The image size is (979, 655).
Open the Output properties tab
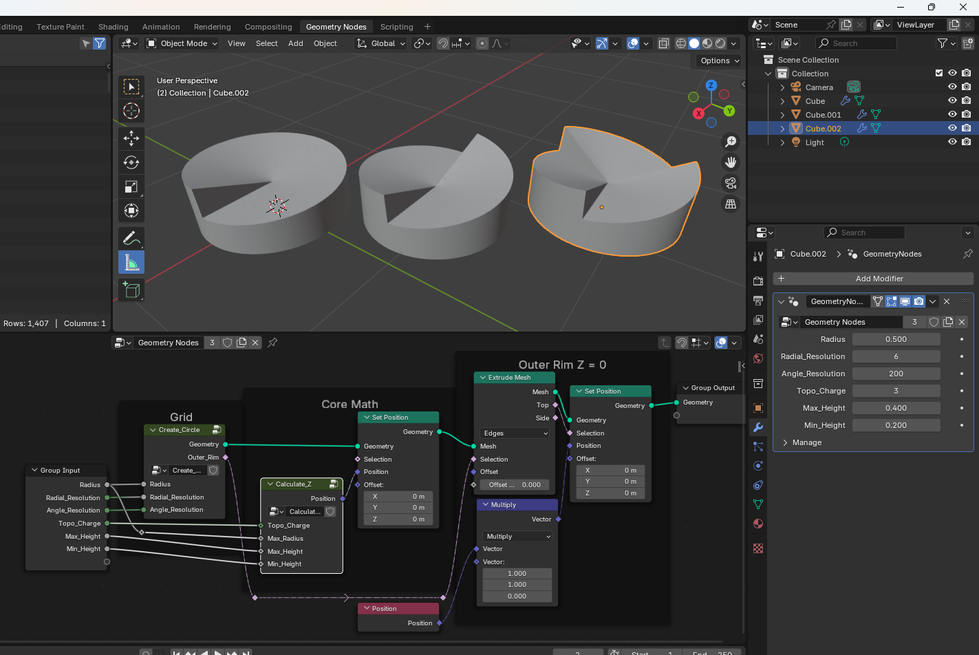758,301
